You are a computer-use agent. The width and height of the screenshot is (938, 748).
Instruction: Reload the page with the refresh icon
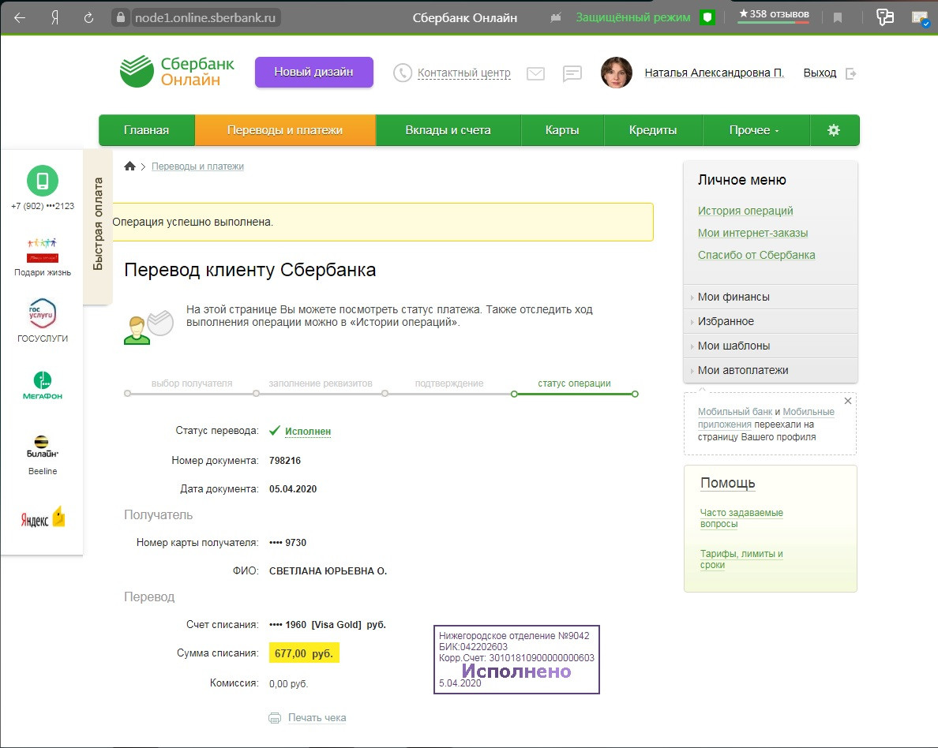(88, 17)
